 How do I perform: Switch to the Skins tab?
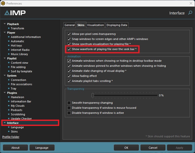coord(81,25)
